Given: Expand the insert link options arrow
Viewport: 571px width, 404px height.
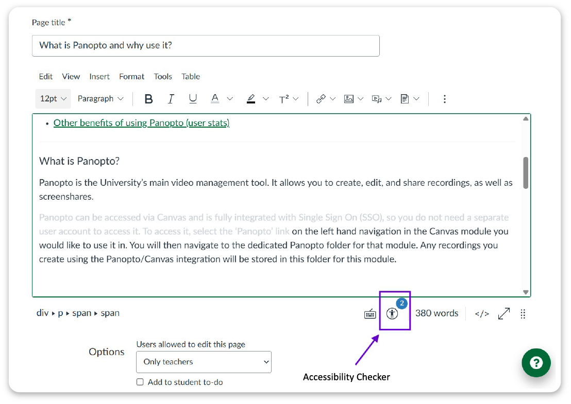Looking at the screenshot, I should pos(333,99).
